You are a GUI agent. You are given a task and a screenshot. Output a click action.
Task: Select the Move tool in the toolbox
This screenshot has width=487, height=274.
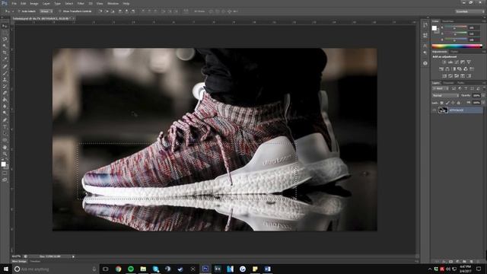(x=5, y=26)
